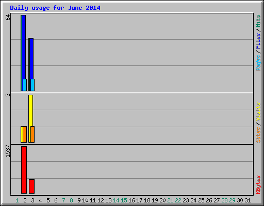Click the "3" visits axis maximum value
This screenshot has width=264, height=206.
click(x=8, y=95)
